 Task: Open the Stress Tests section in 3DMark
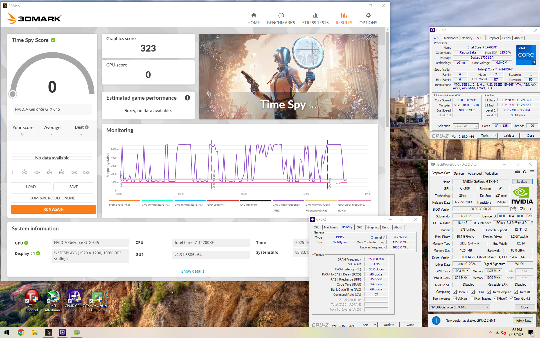coord(315,19)
